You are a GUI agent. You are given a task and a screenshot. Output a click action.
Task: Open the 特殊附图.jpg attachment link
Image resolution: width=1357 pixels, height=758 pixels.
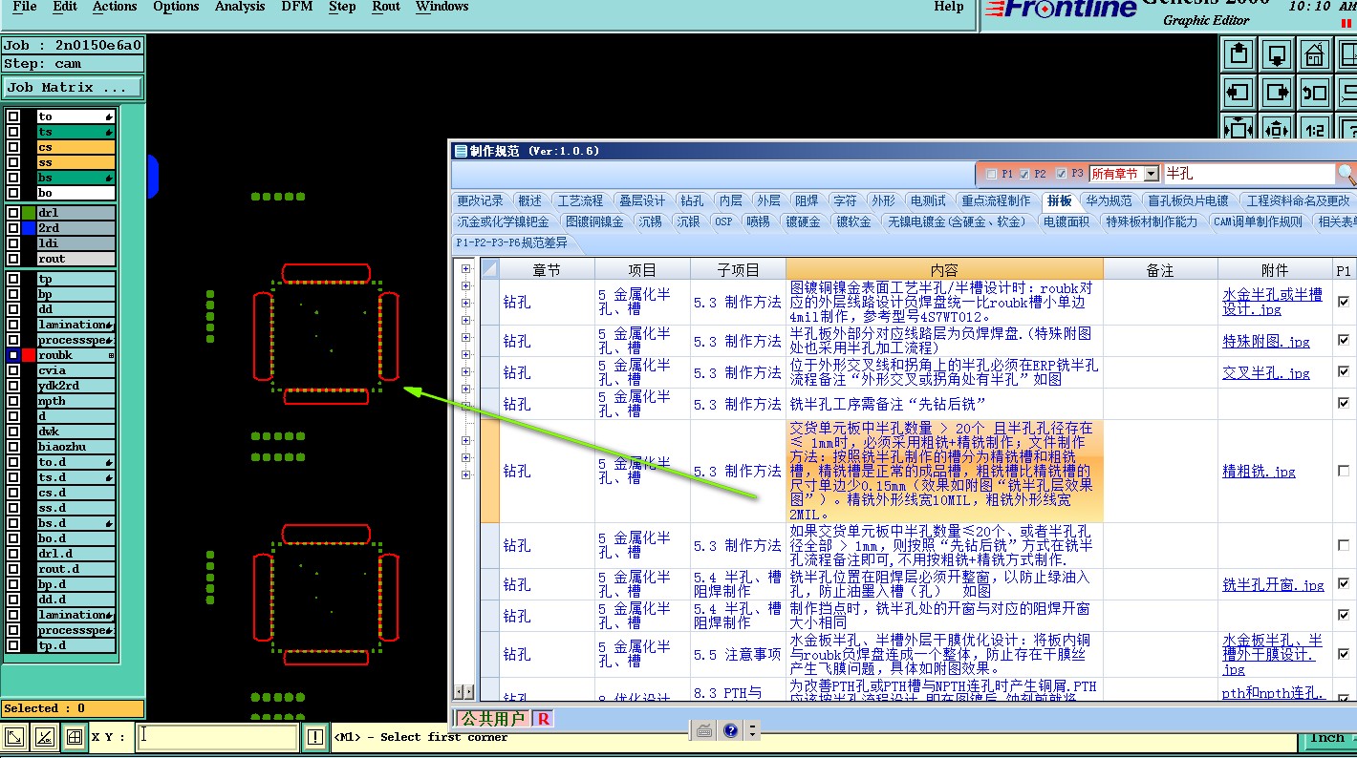click(1266, 342)
